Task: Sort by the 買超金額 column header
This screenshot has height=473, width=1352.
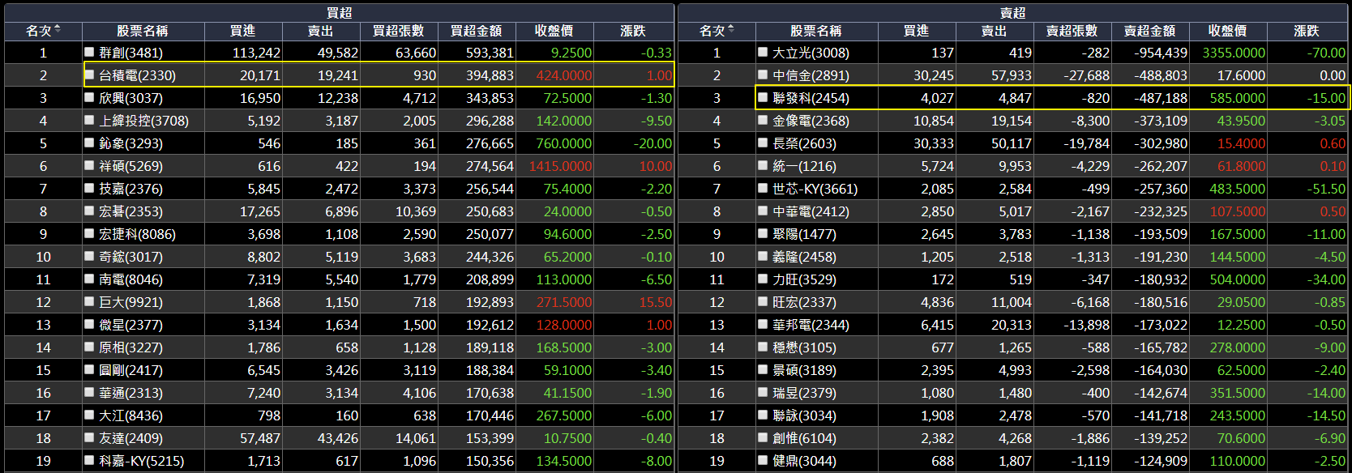Action: pos(476,31)
